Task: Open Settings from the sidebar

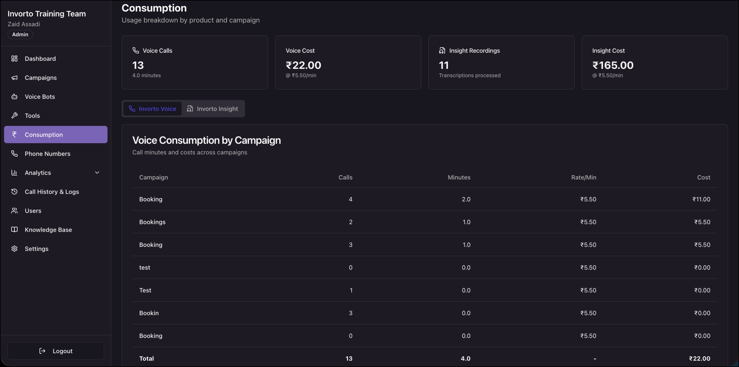Action: pyautogui.click(x=56, y=249)
